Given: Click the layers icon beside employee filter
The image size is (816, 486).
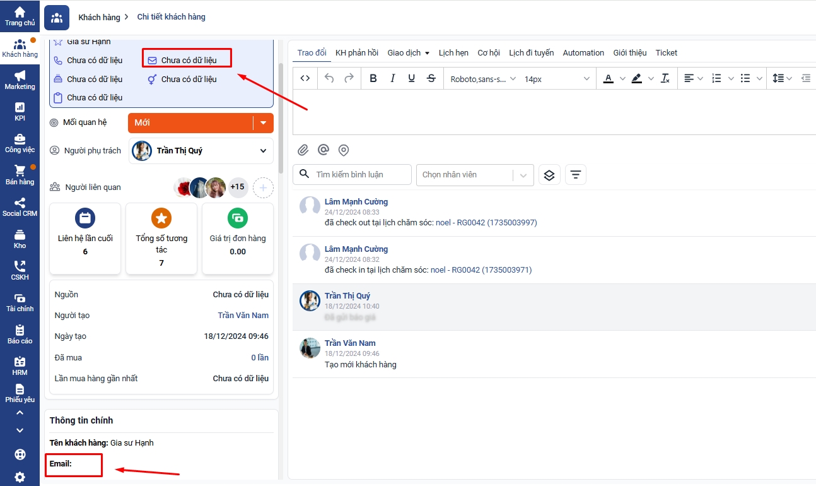Looking at the screenshot, I should (x=549, y=175).
